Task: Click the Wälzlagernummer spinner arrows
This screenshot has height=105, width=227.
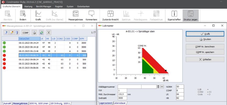Action: (158, 86)
